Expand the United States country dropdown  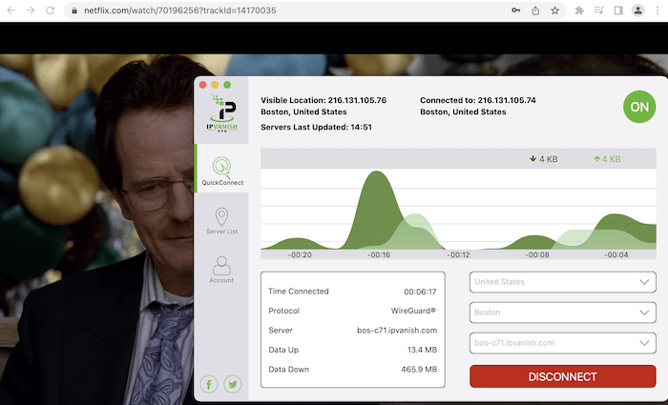tap(562, 282)
